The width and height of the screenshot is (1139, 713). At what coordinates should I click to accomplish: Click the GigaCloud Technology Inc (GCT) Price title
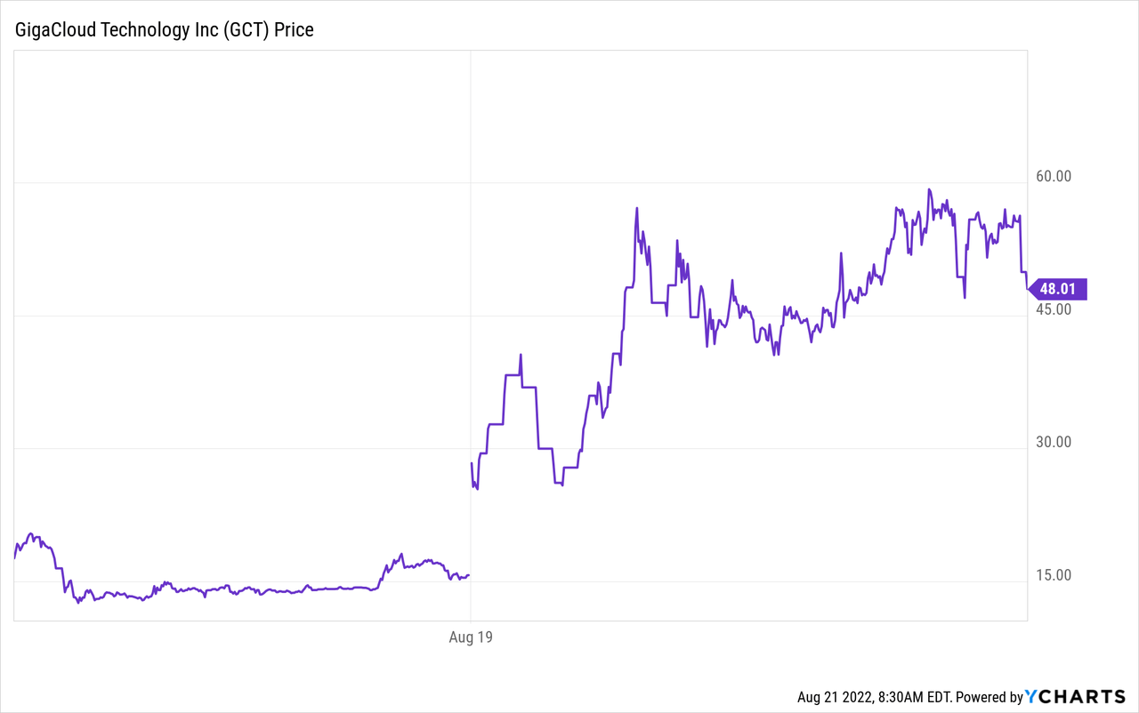point(164,30)
